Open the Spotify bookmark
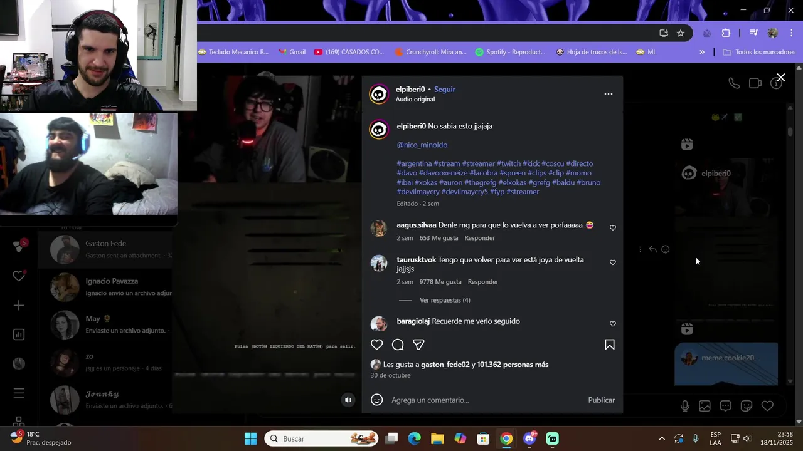The width and height of the screenshot is (803, 451). click(x=510, y=53)
